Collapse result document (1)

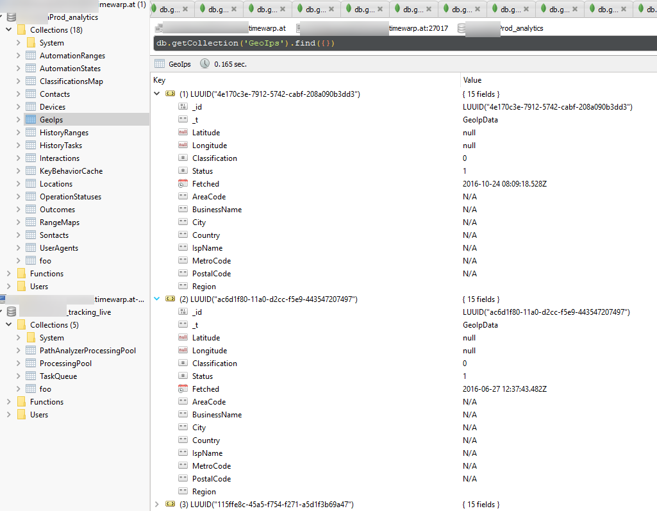pyautogui.click(x=156, y=94)
